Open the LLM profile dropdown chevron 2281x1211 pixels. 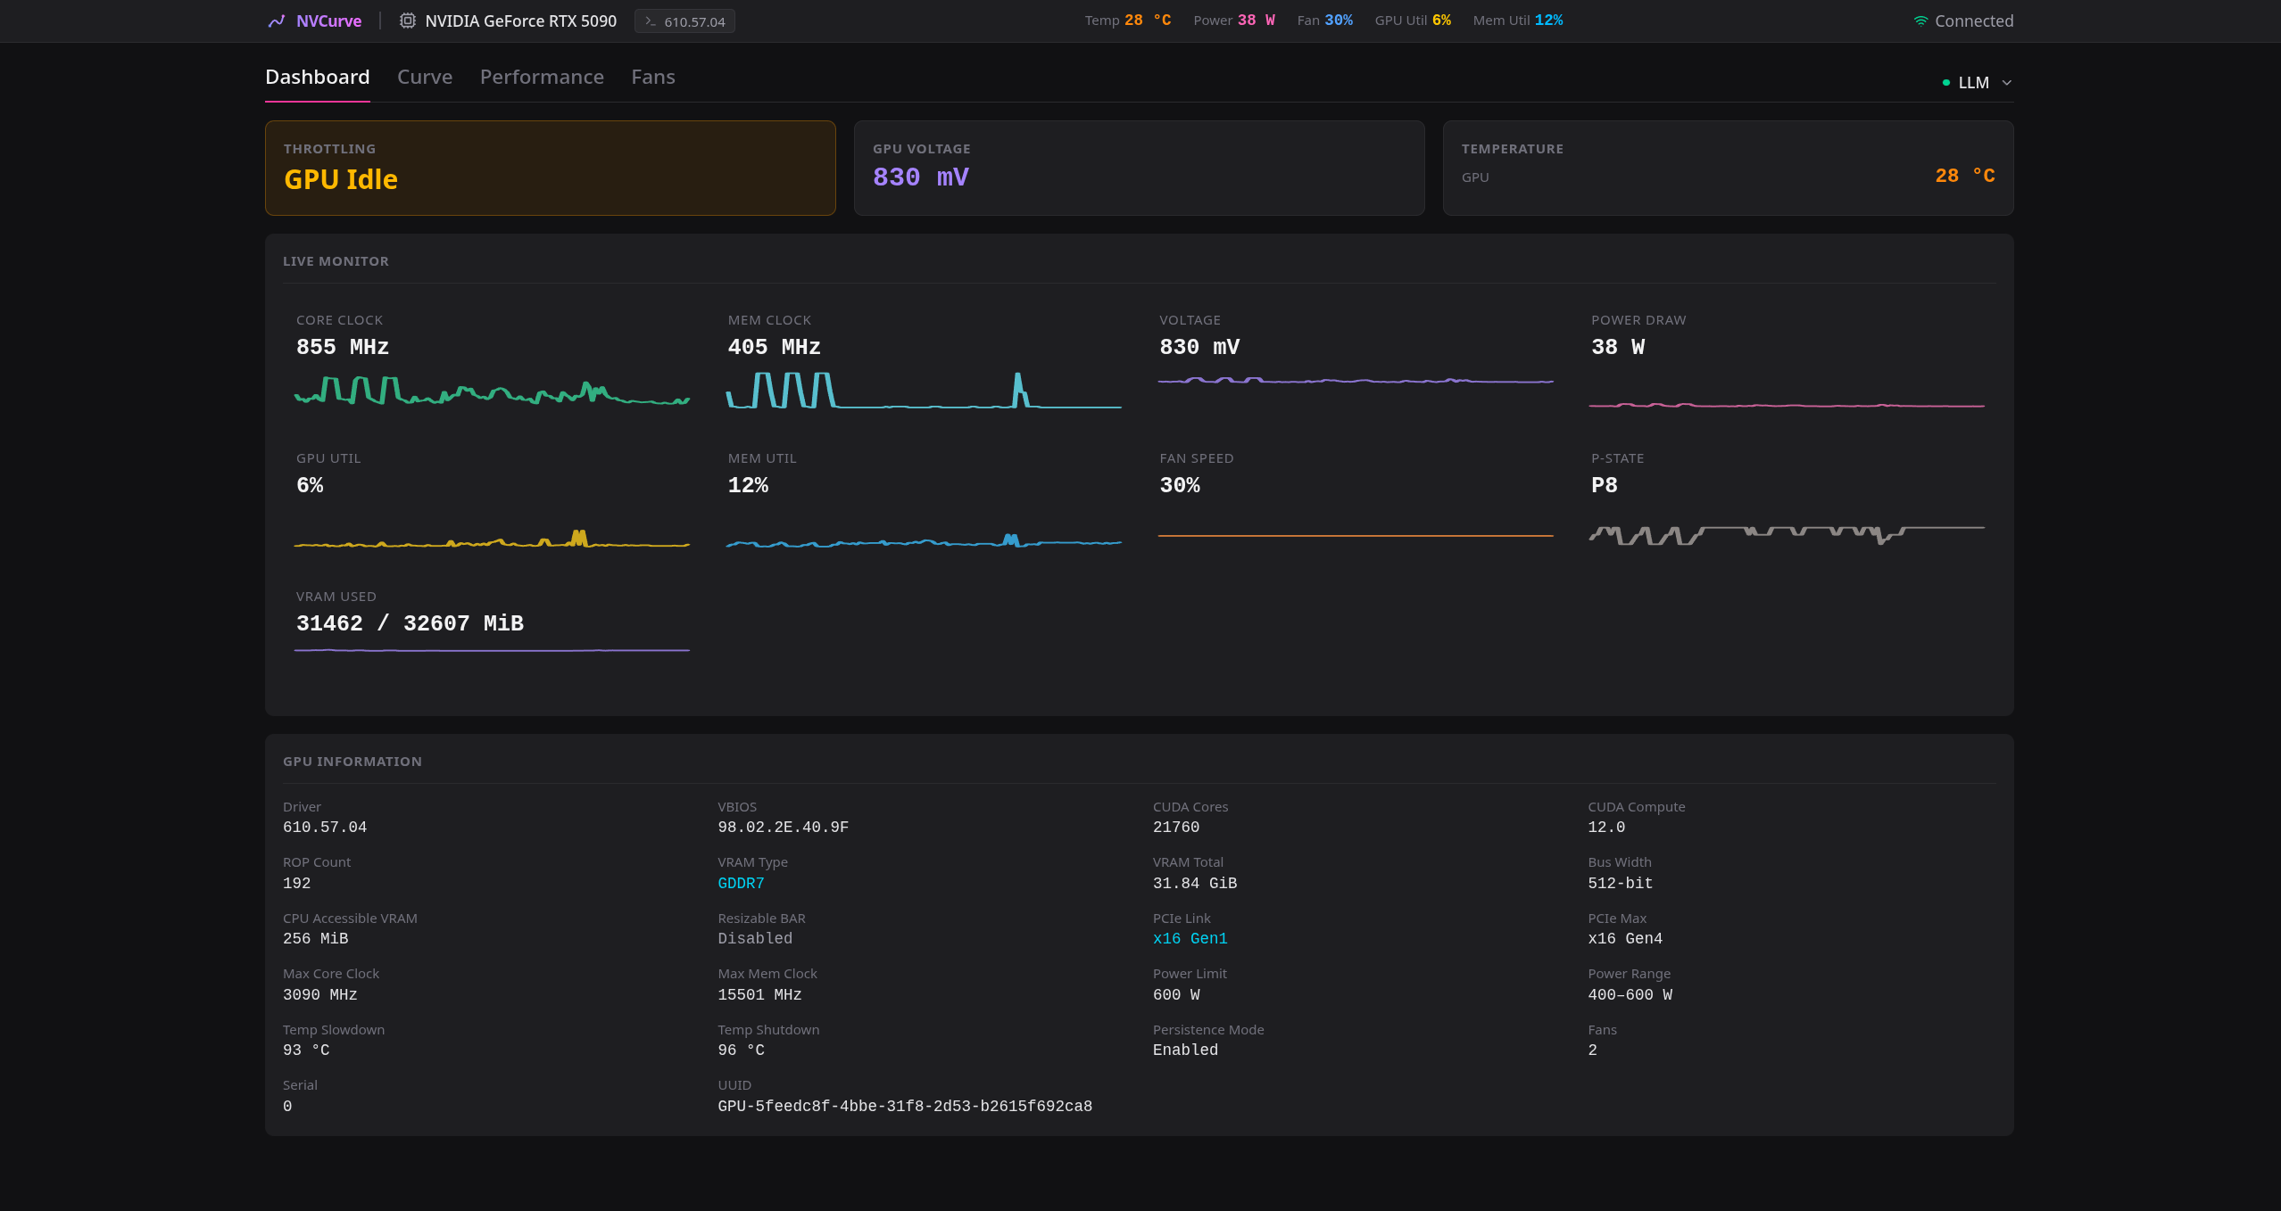click(x=2007, y=83)
